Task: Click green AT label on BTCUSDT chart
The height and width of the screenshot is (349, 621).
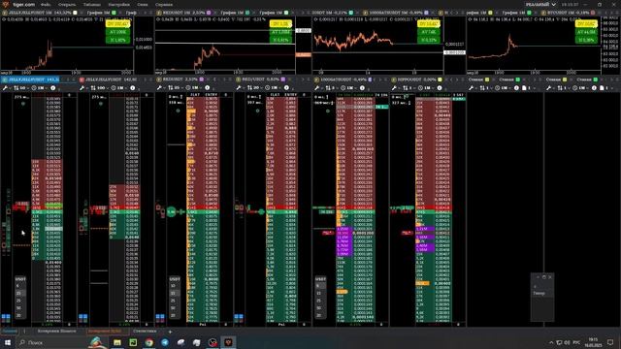Action: tap(586, 32)
